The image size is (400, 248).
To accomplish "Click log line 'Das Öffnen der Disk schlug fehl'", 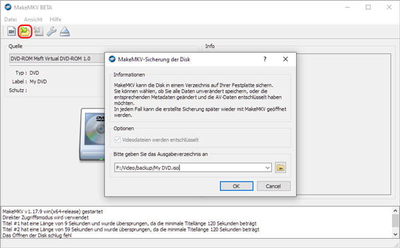I will coord(37,235).
